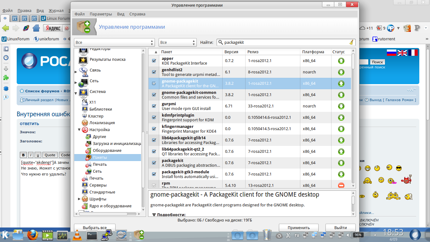Launch Firefox from the bottom panel
Image resolution: width=430 pixels, height=242 pixels.
pyautogui.click(x=32, y=235)
